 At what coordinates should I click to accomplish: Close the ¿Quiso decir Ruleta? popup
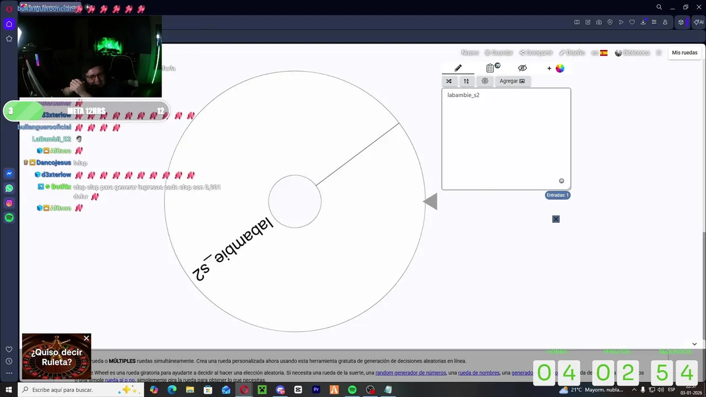[x=86, y=338]
